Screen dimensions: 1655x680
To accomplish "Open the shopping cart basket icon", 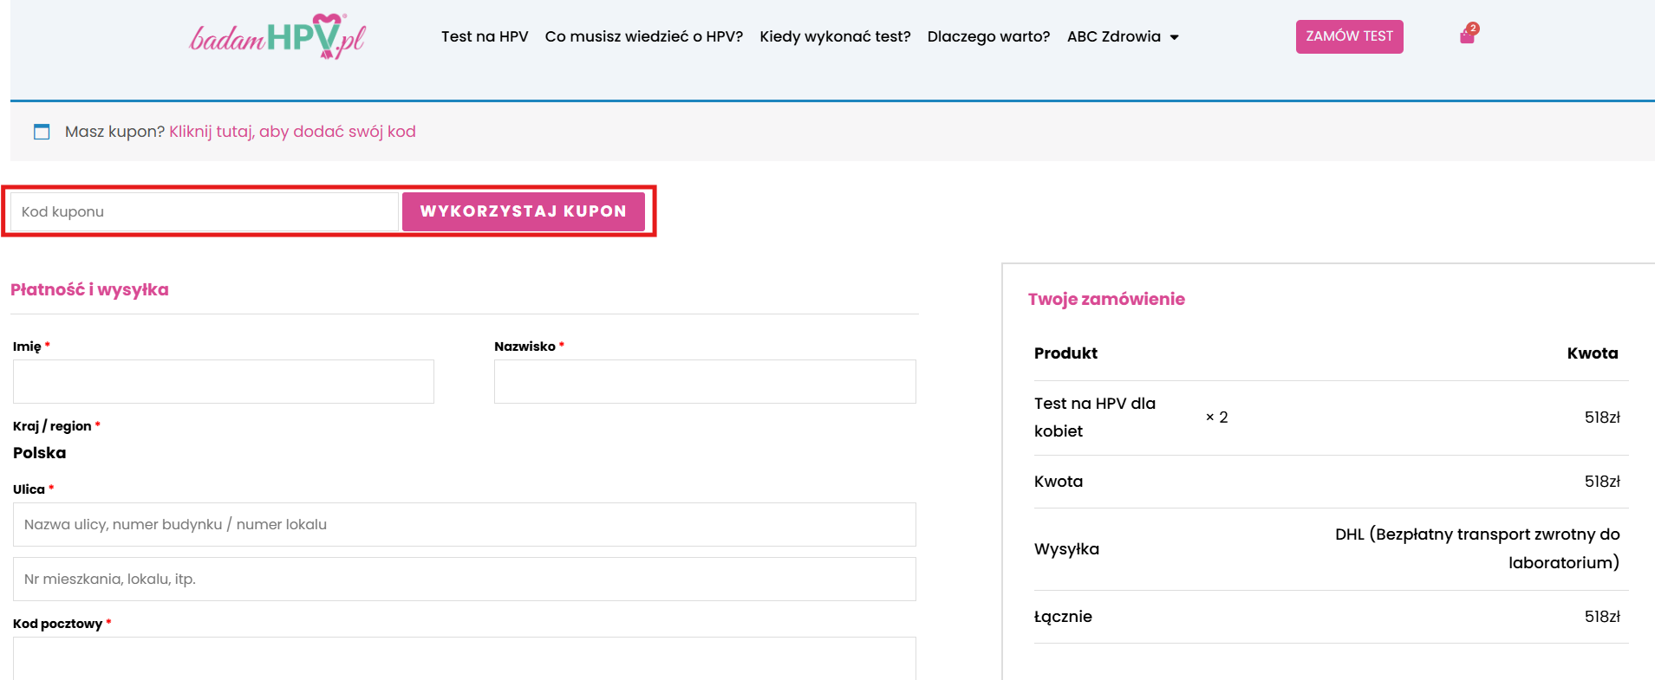I will point(1467,36).
